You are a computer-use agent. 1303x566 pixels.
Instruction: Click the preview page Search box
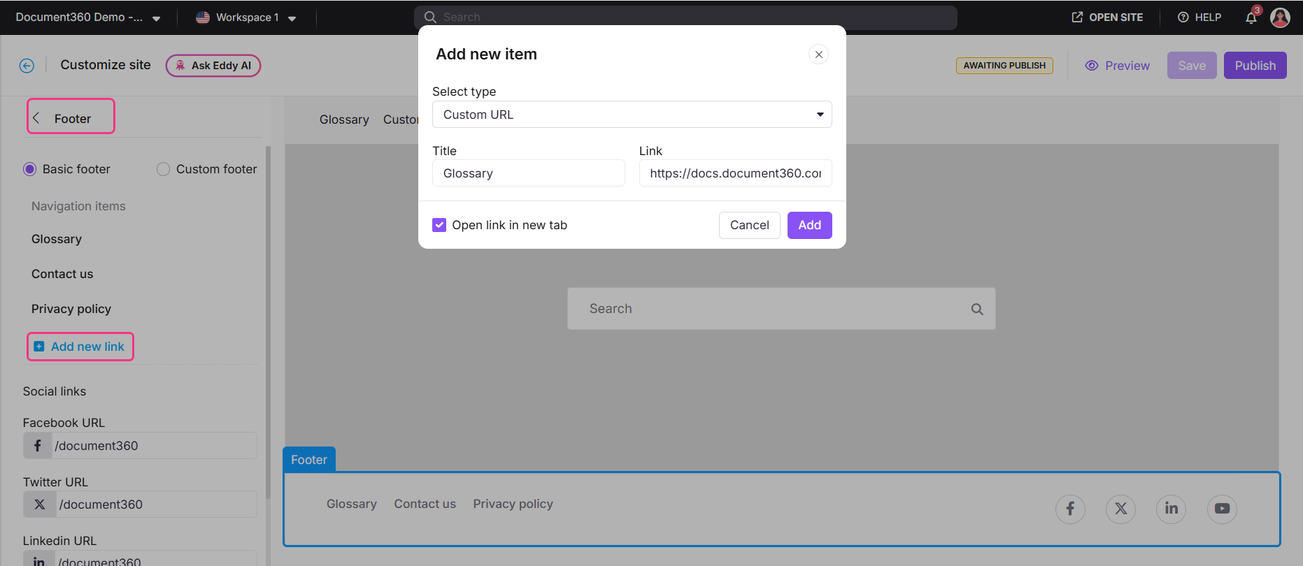781,309
